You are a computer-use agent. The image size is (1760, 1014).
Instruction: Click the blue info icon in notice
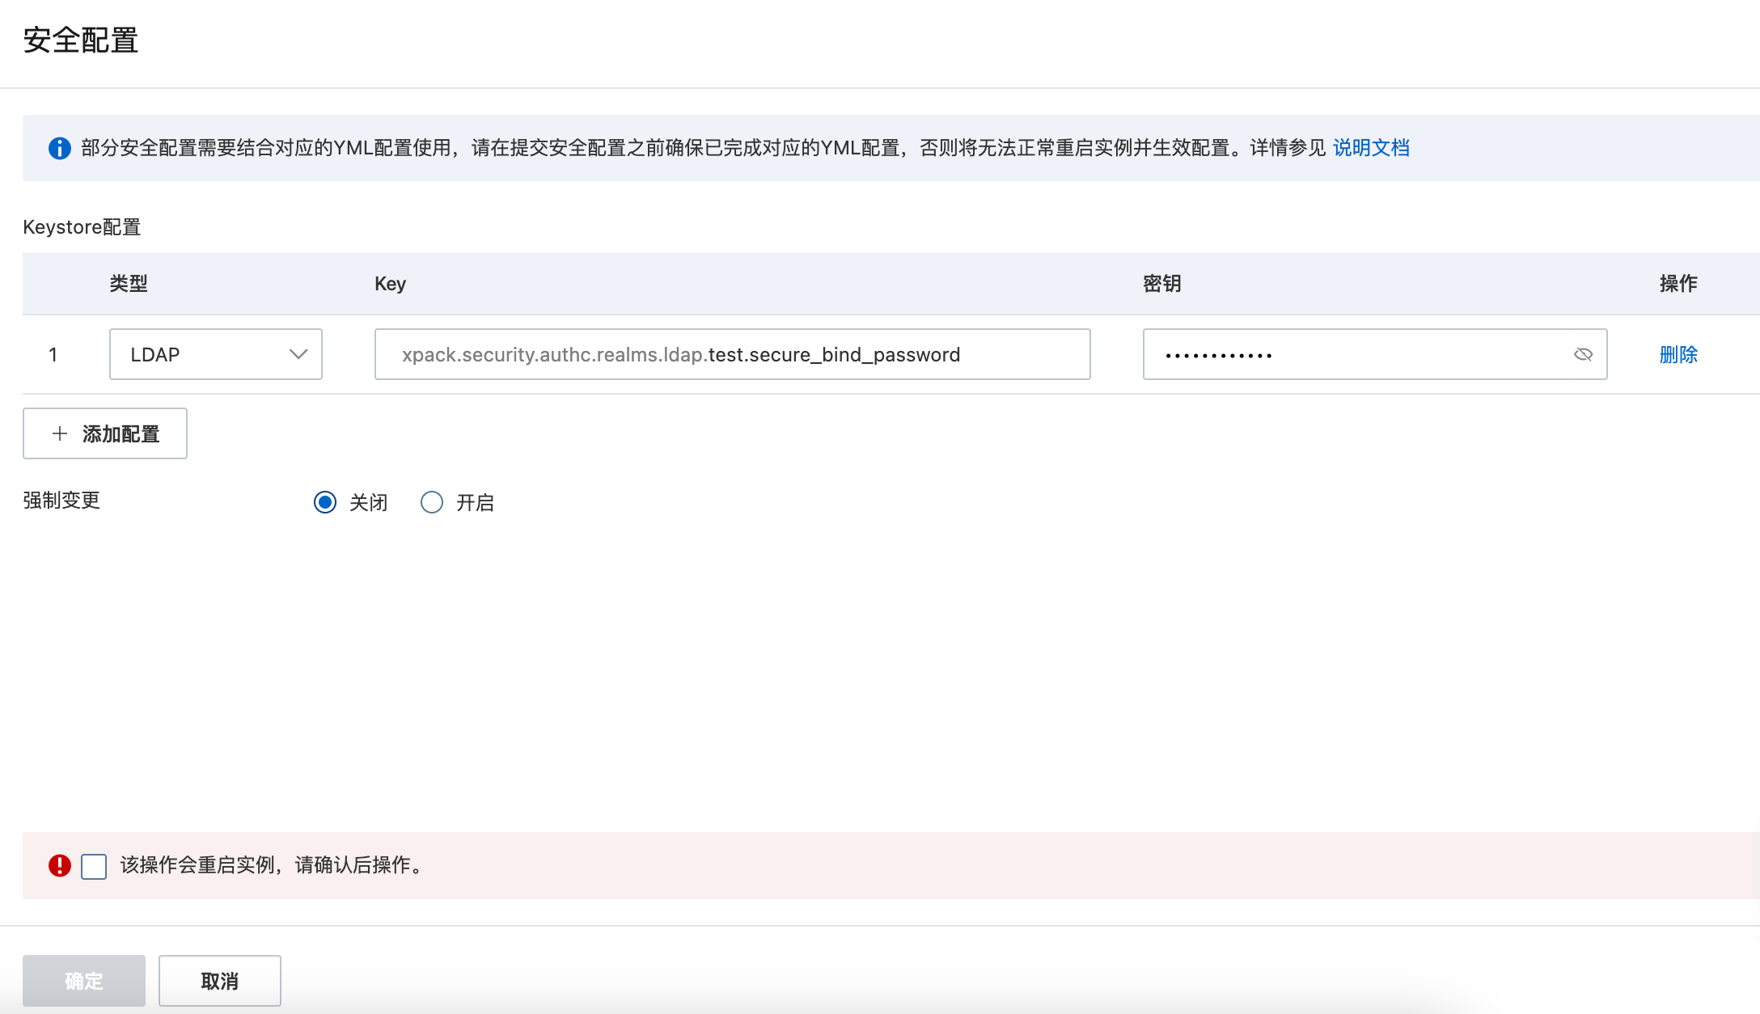(x=59, y=148)
